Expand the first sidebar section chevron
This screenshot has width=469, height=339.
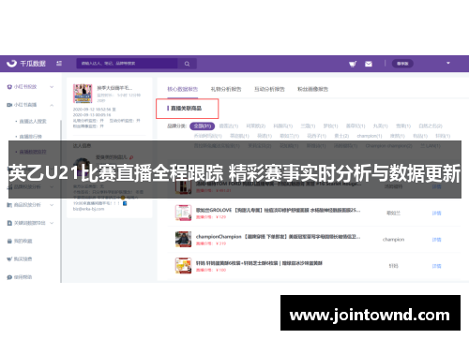point(52,87)
